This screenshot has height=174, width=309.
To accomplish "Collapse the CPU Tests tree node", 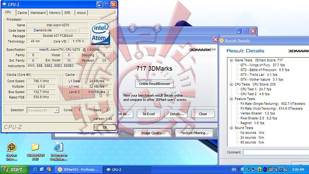I will coord(231,84).
